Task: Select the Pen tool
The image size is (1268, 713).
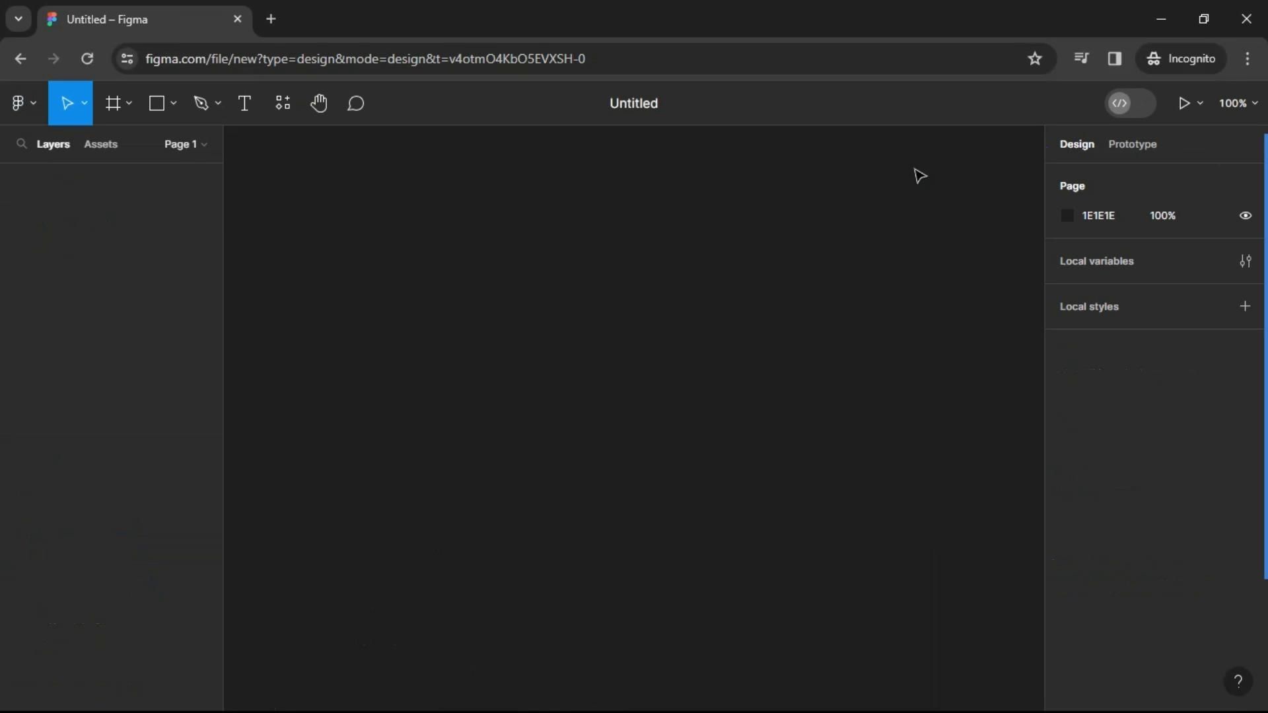Action: click(201, 104)
